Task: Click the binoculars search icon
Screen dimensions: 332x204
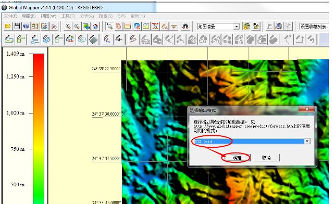Action: click(x=186, y=27)
